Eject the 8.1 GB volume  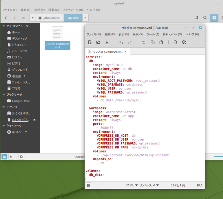[35, 120]
